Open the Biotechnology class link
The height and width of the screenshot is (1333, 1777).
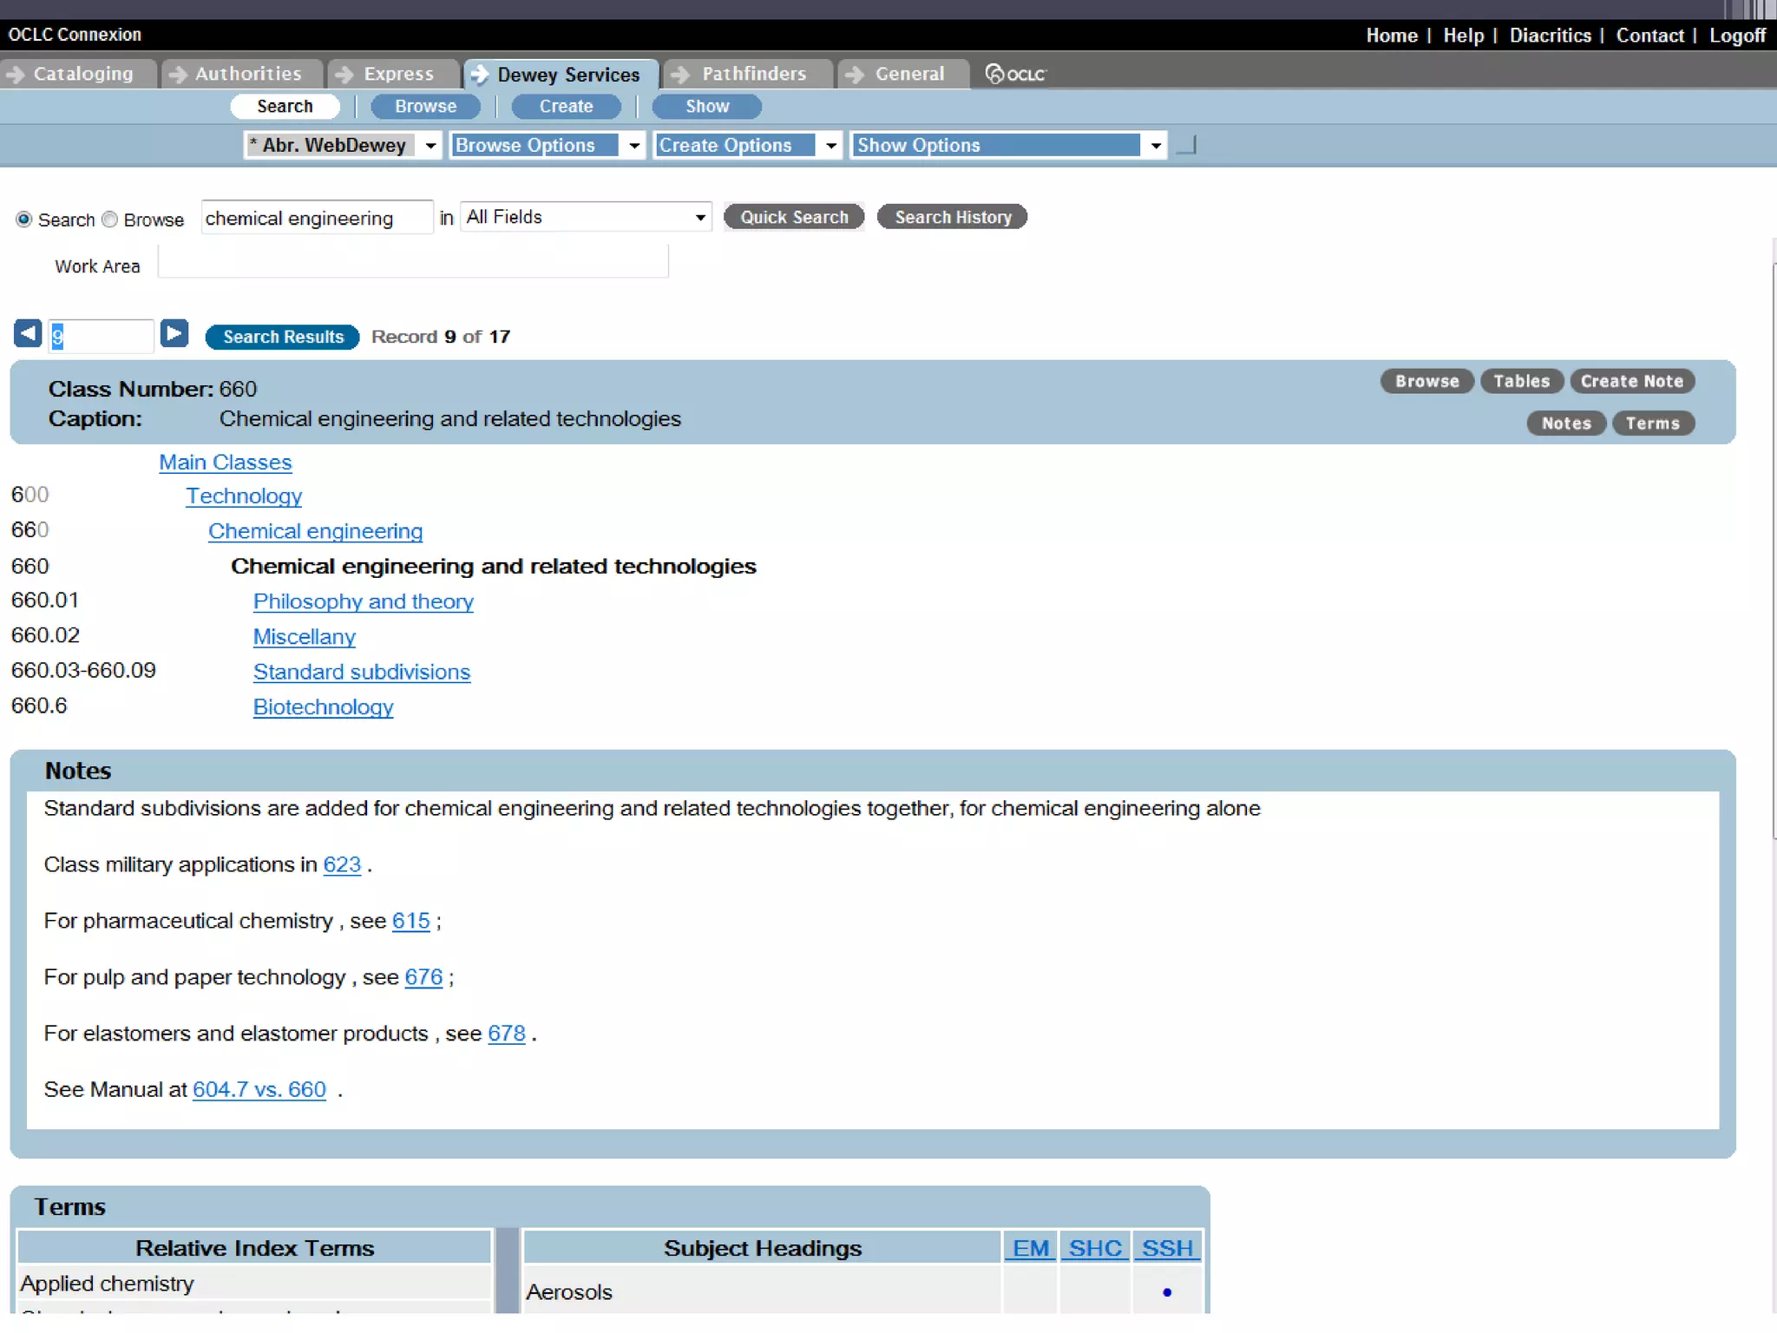(x=323, y=707)
